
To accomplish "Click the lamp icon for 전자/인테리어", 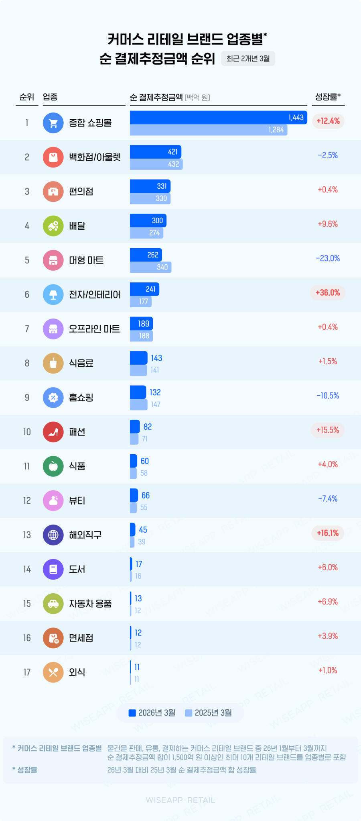I will pyautogui.click(x=53, y=294).
